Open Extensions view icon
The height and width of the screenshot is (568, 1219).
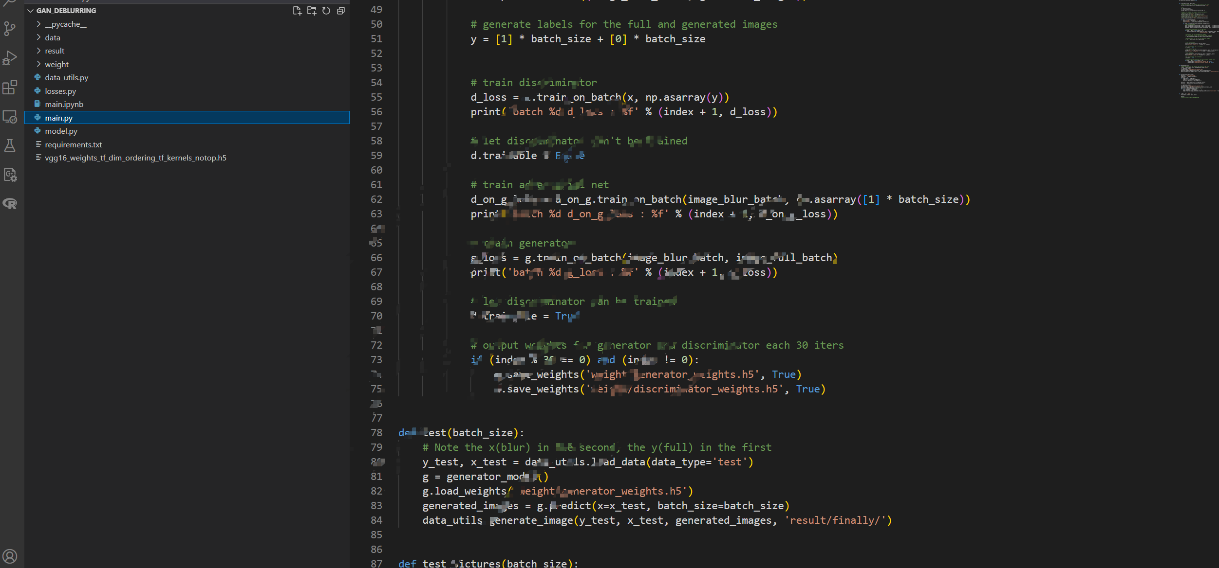[x=10, y=88]
